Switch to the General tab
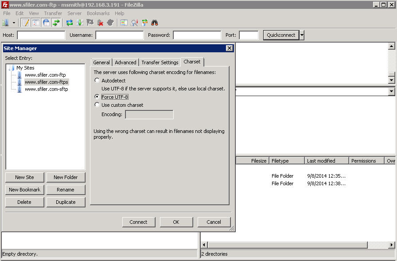 pos(101,62)
